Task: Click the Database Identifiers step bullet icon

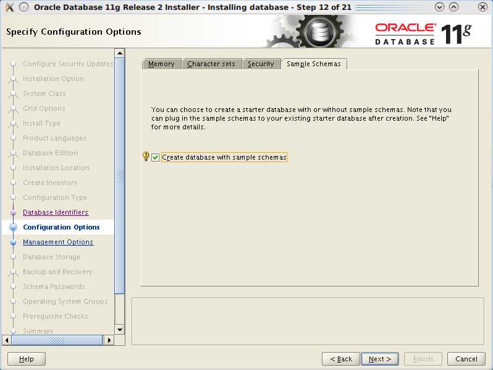Action: click(13, 213)
